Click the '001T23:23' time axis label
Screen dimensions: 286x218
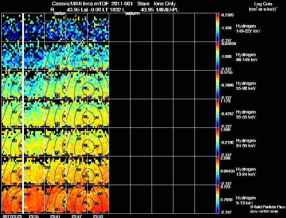point(11,216)
